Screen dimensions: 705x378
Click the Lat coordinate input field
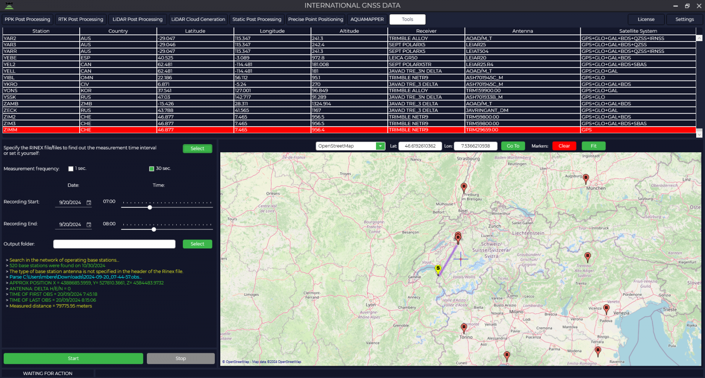[420, 146]
